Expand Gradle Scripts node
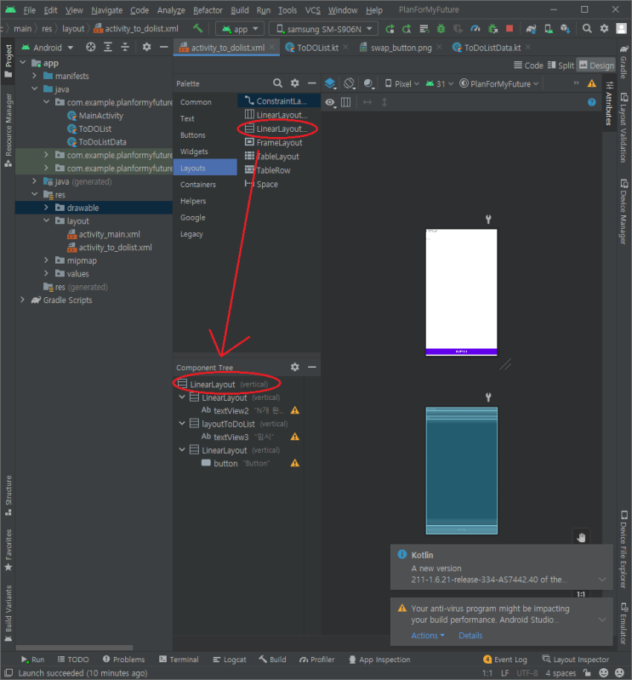 (22, 300)
